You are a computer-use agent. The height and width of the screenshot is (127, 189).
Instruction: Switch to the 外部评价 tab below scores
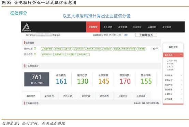tap(123, 96)
